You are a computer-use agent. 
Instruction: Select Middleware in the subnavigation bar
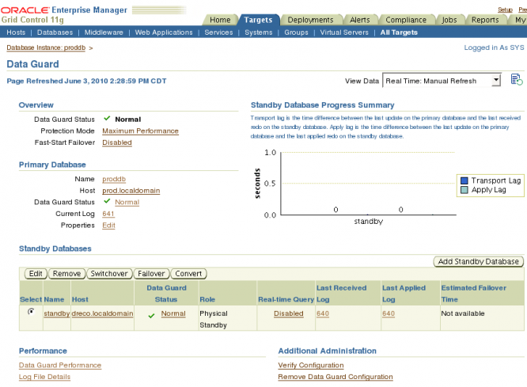tap(104, 32)
